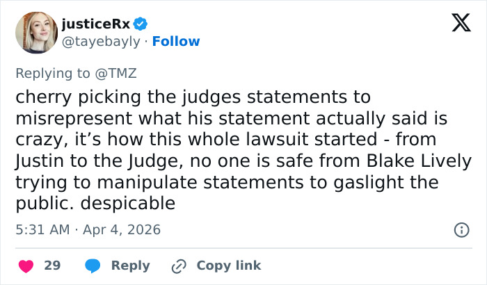487x285 pixels.
Task: Open the justiceRx profile avatar
Action: pyautogui.click(x=34, y=32)
